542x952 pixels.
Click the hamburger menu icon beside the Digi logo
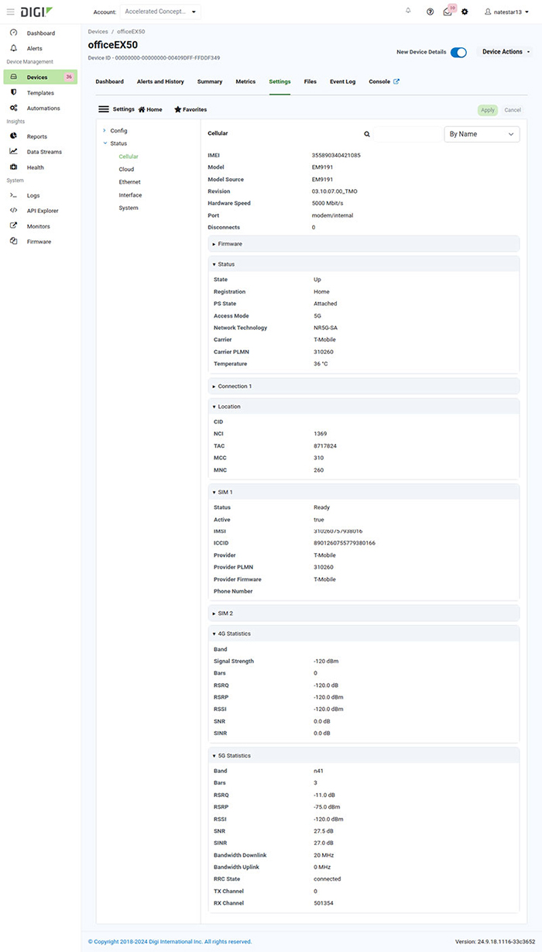10,12
